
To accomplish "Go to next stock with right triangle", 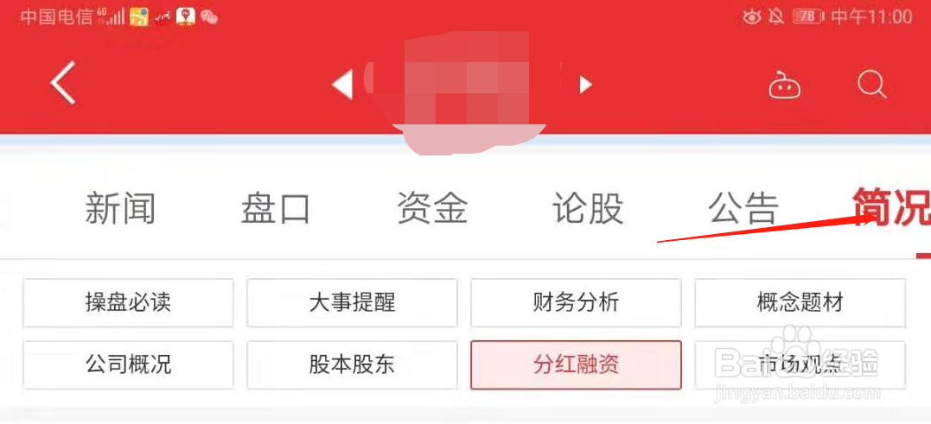I will (585, 85).
